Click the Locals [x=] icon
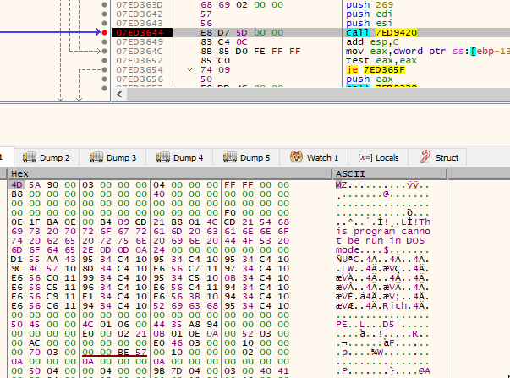Screen dimensions: 510x378 365,158
